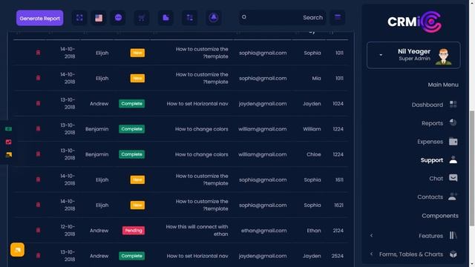Click the Pending status badge
This screenshot has height=267, width=475.
134,231
